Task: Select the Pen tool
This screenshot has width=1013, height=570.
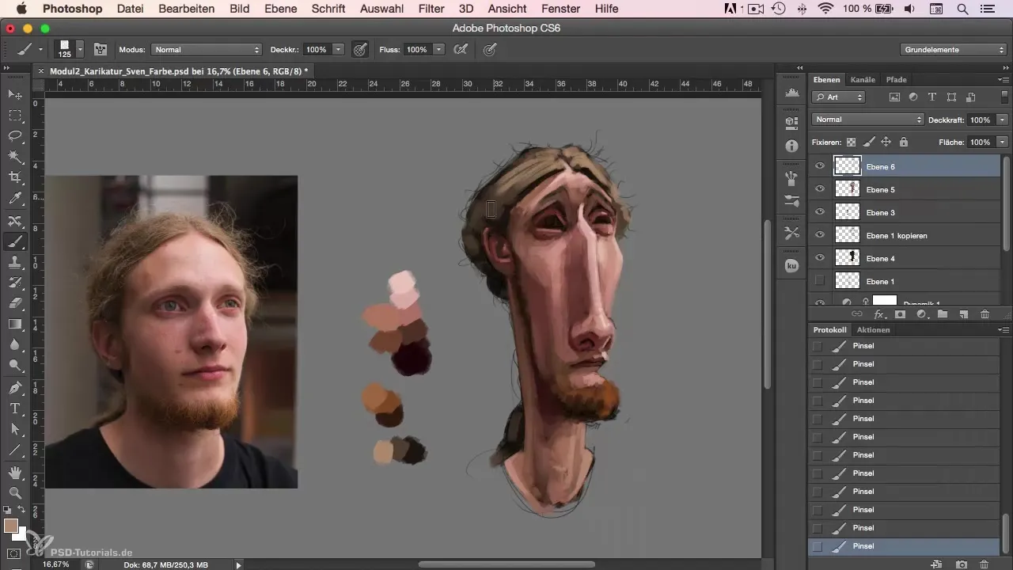Action: (15, 388)
